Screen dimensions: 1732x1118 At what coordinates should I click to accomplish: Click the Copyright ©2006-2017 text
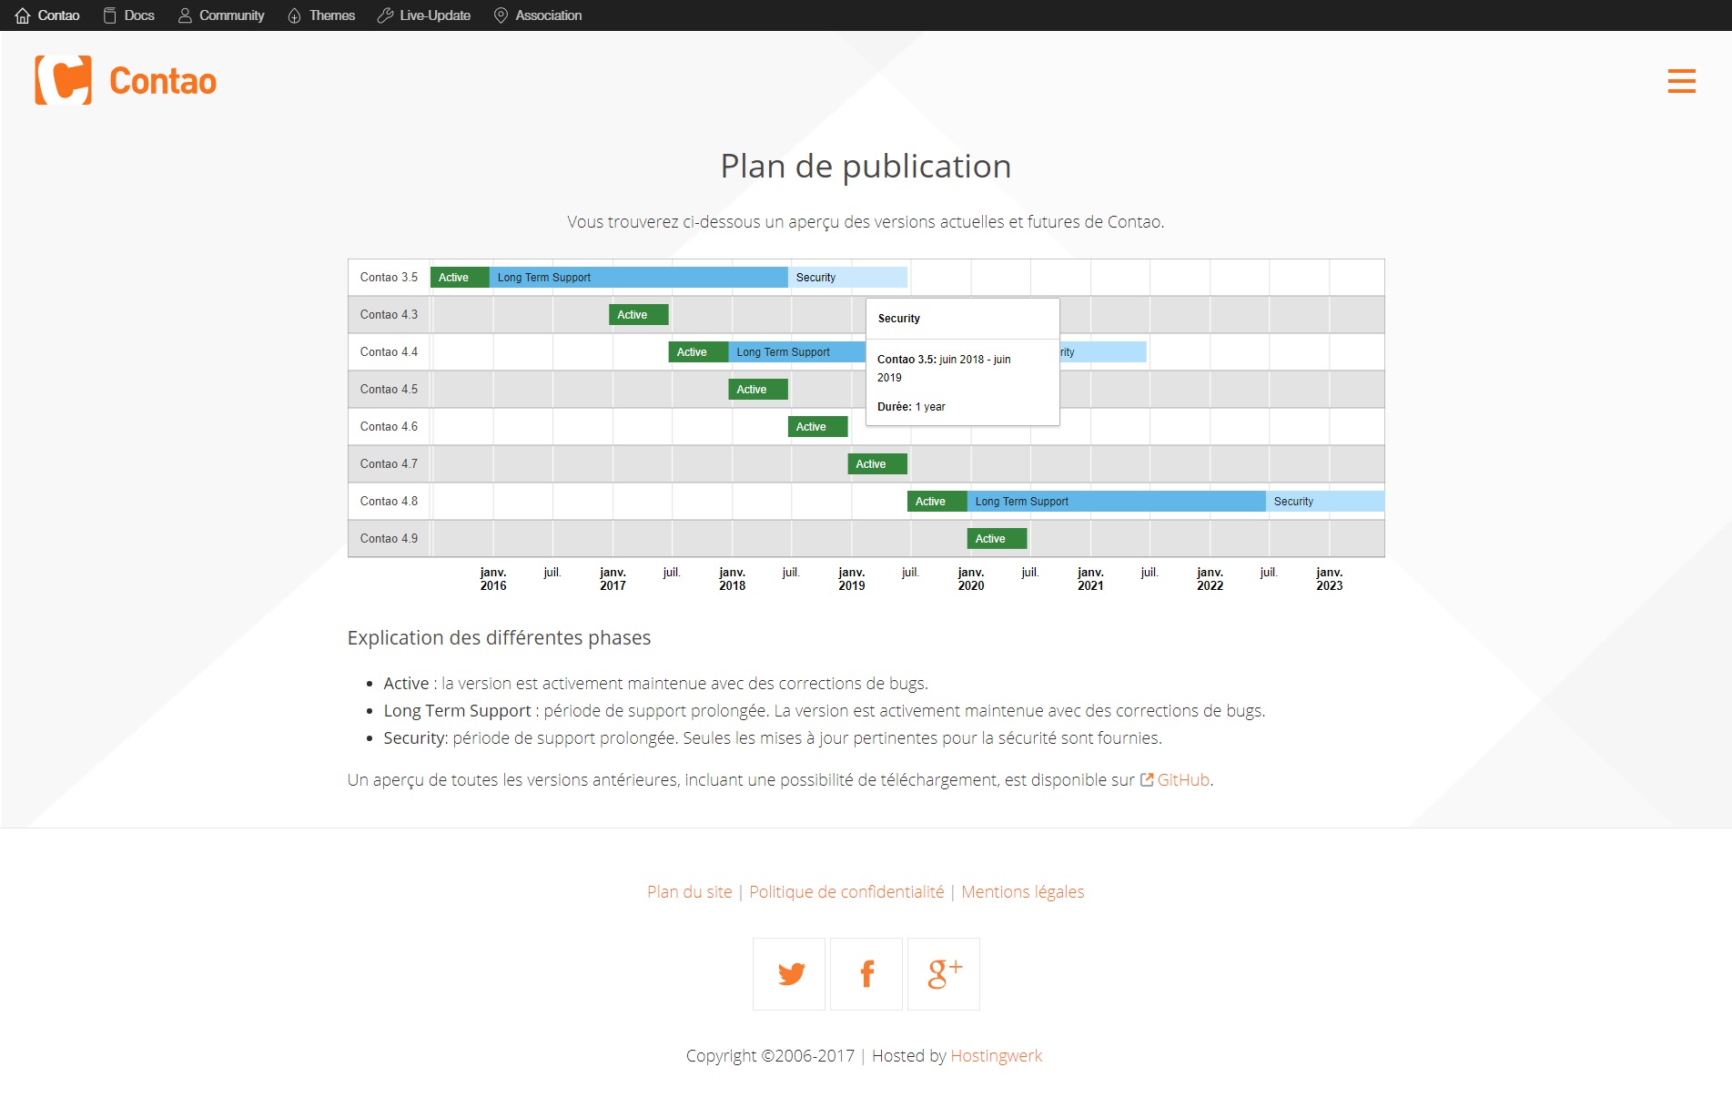point(770,1056)
